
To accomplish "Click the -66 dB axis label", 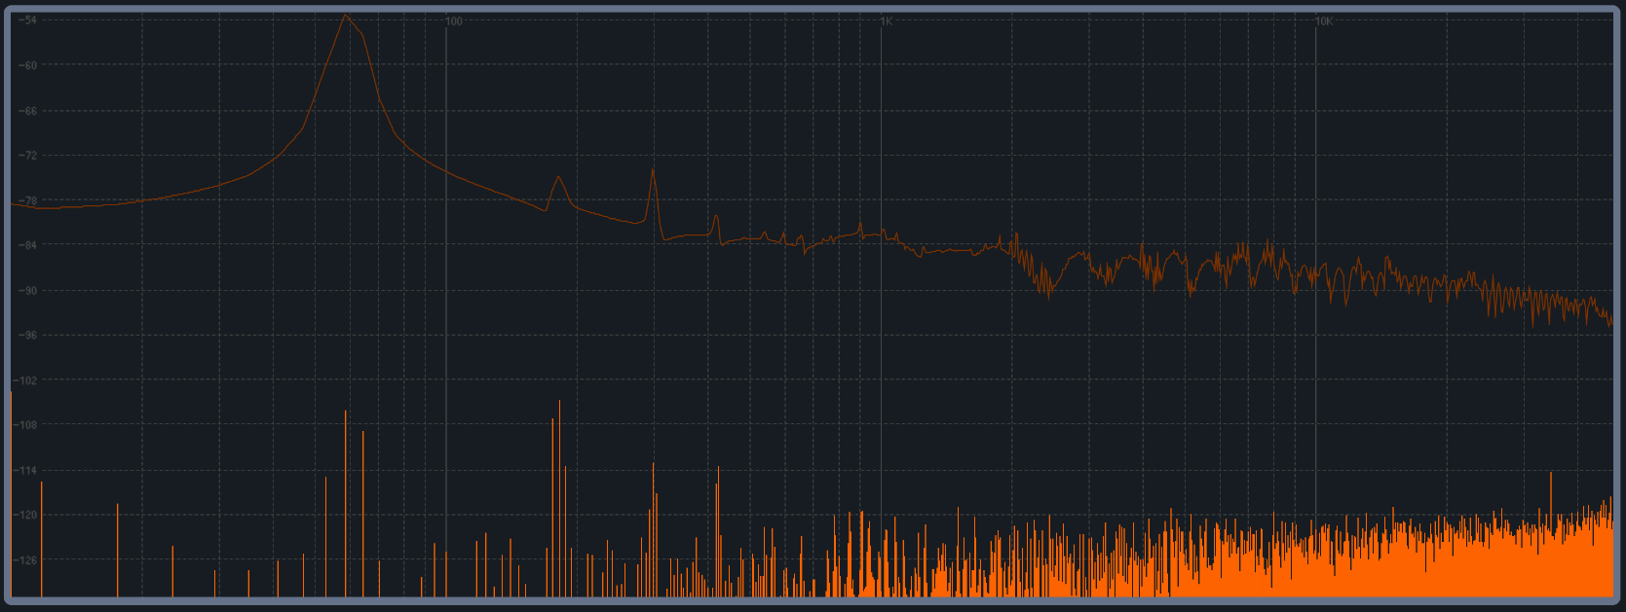I will (27, 111).
